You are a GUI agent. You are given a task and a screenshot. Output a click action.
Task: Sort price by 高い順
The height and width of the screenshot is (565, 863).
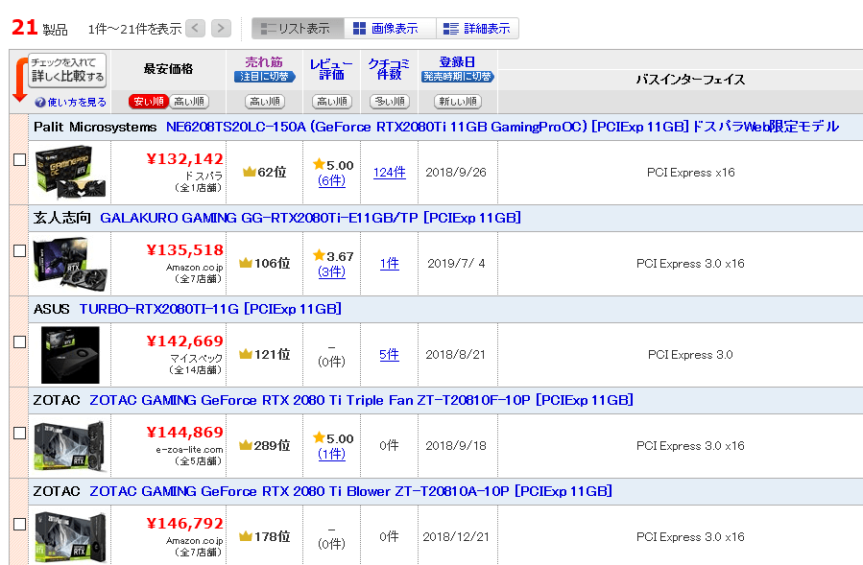pos(189,102)
